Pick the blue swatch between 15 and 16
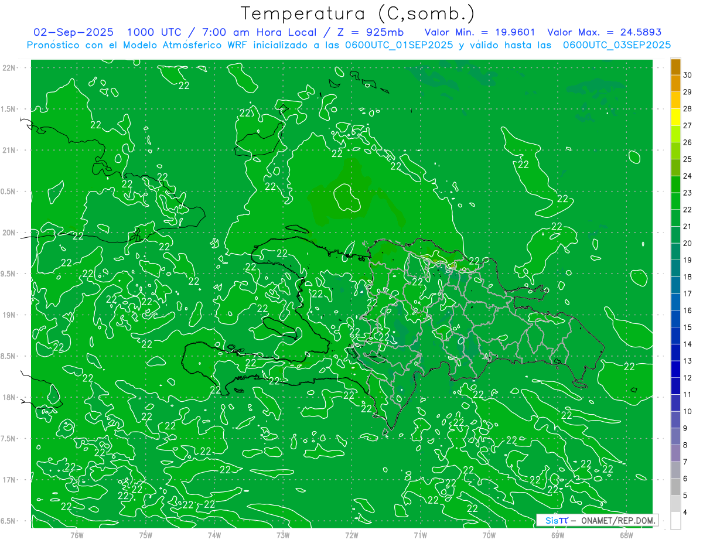The image size is (703, 543). point(675,319)
